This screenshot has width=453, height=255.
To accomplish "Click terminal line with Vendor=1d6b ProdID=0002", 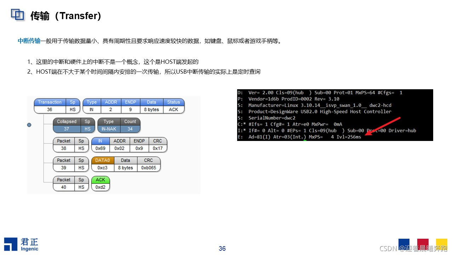I will tap(289, 99).
